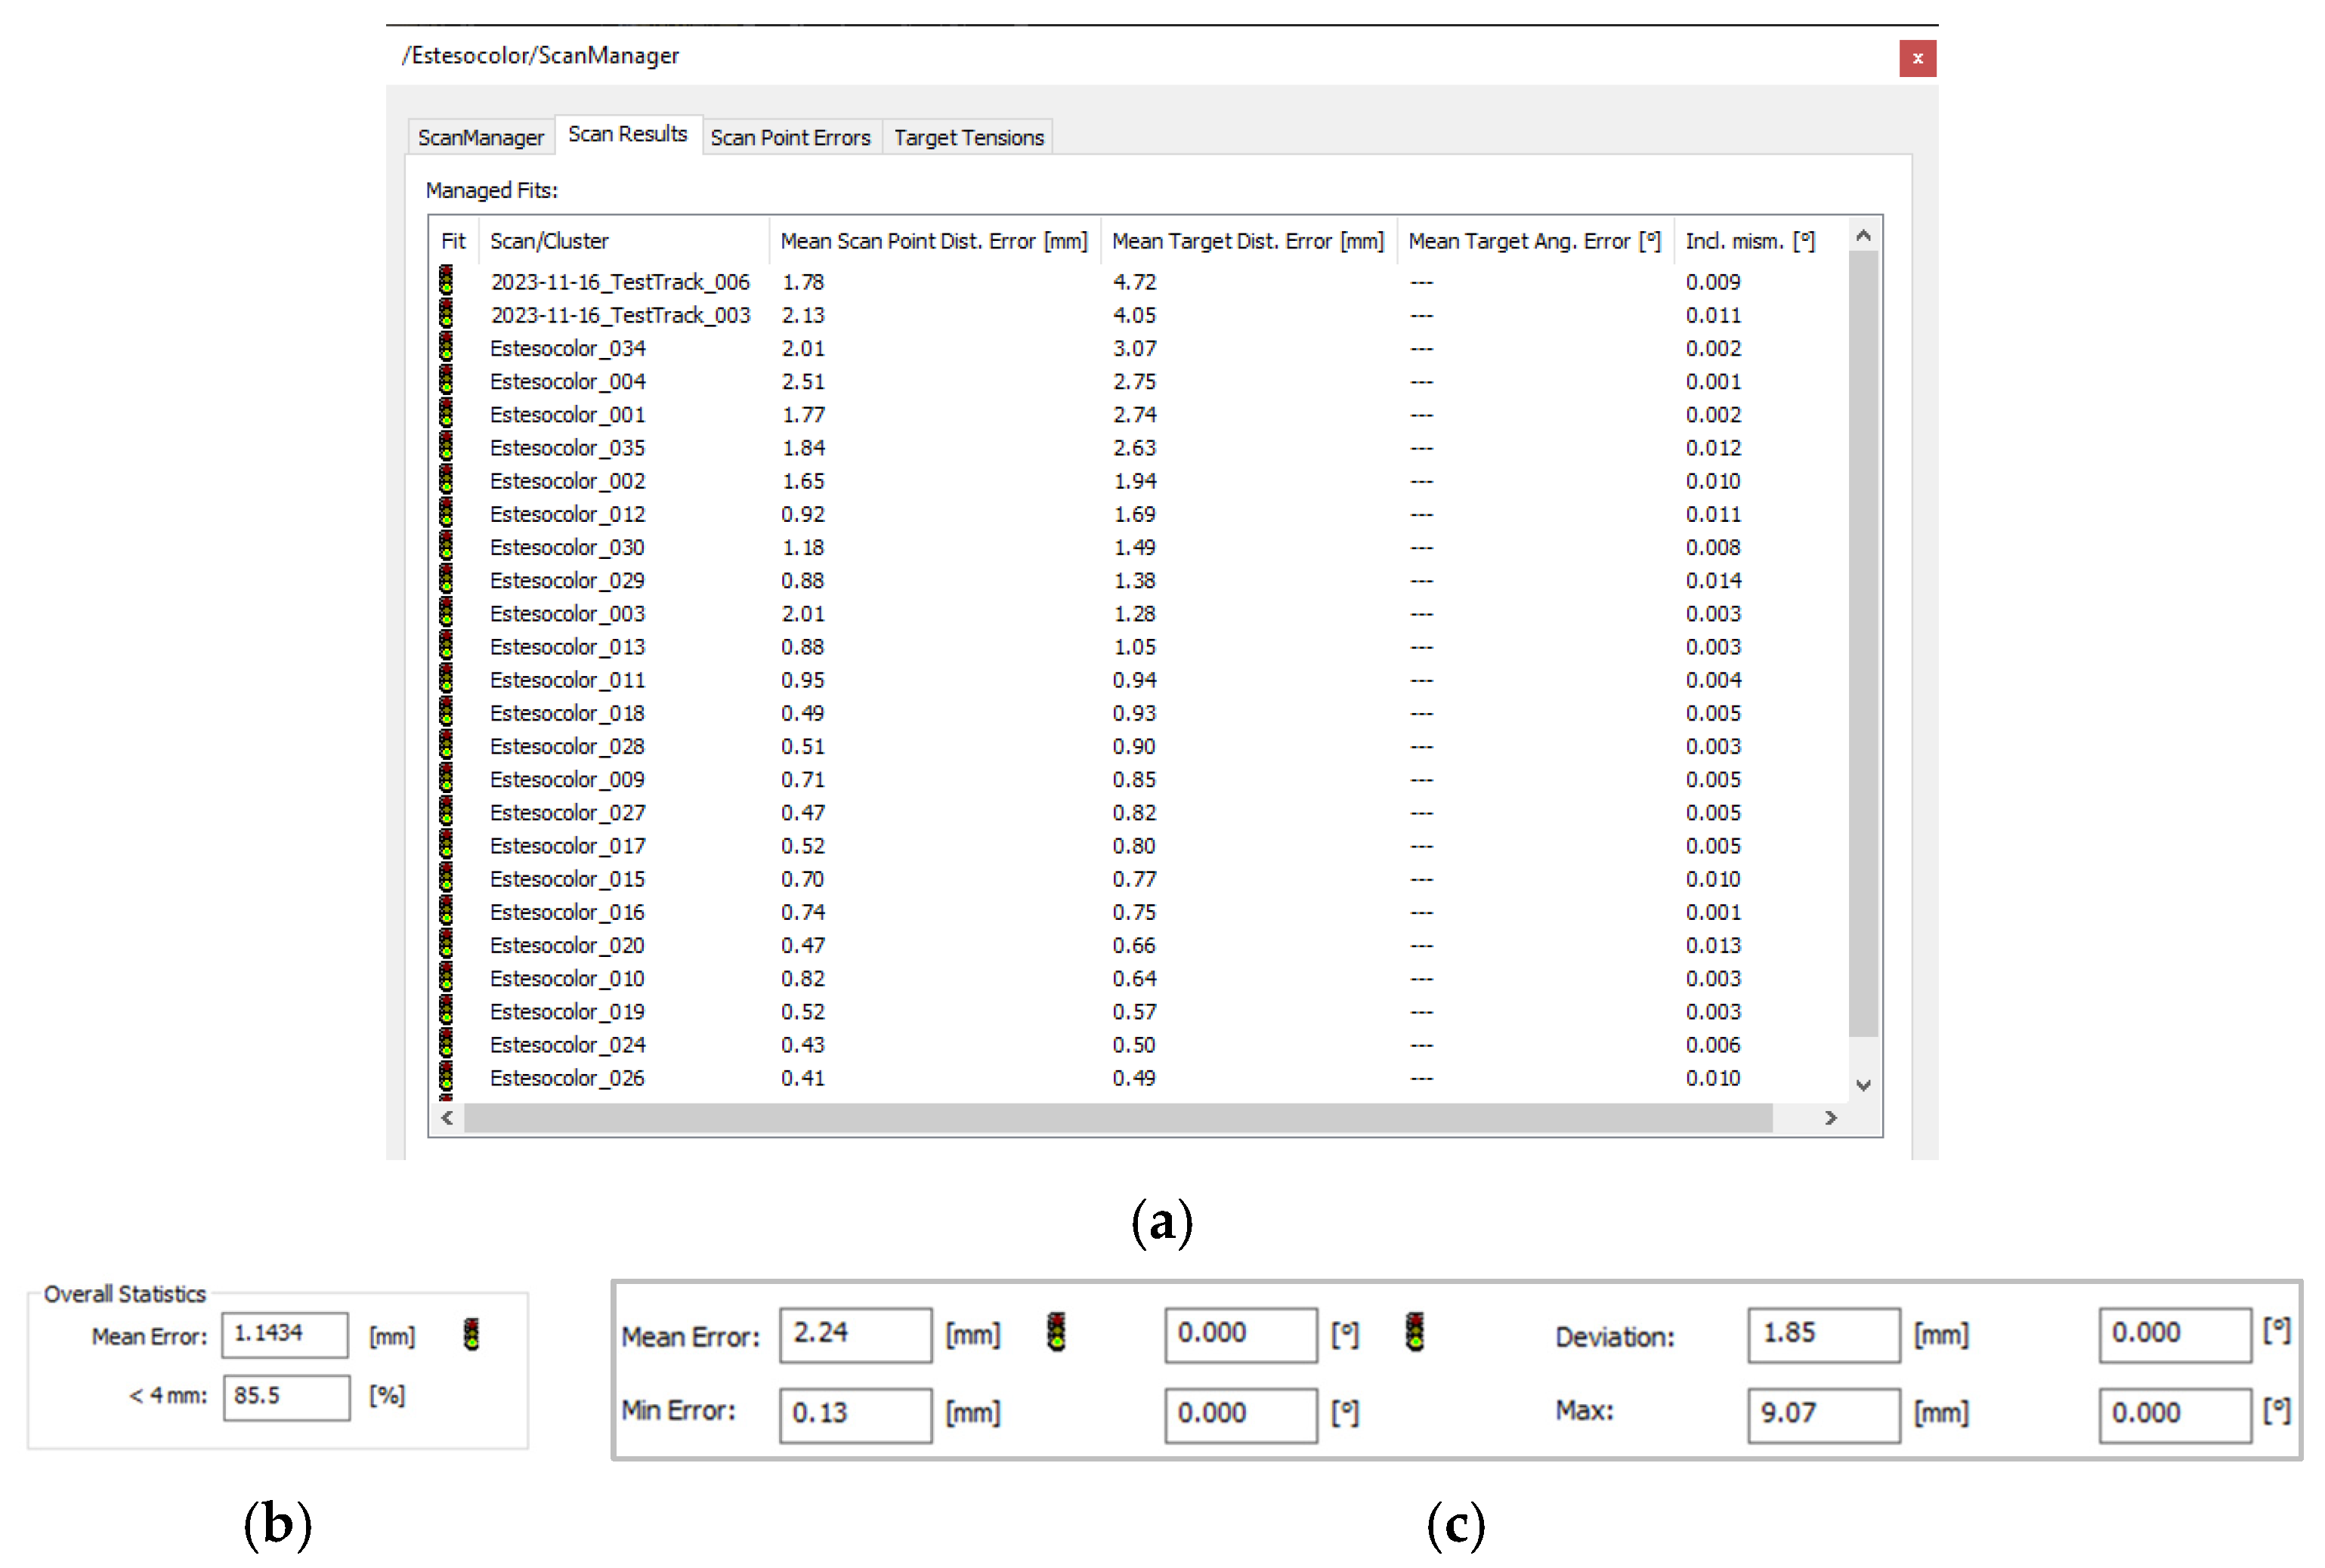Sort by Mean Target Dist. Error column

[x=1247, y=241]
